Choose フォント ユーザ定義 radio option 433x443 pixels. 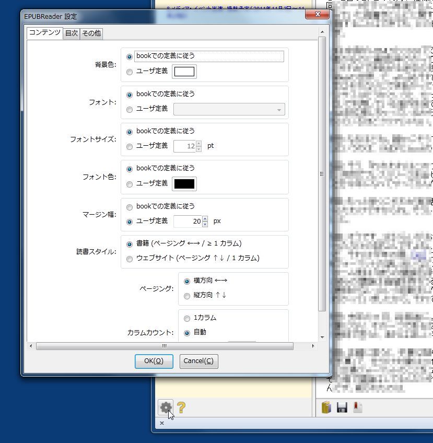point(130,109)
